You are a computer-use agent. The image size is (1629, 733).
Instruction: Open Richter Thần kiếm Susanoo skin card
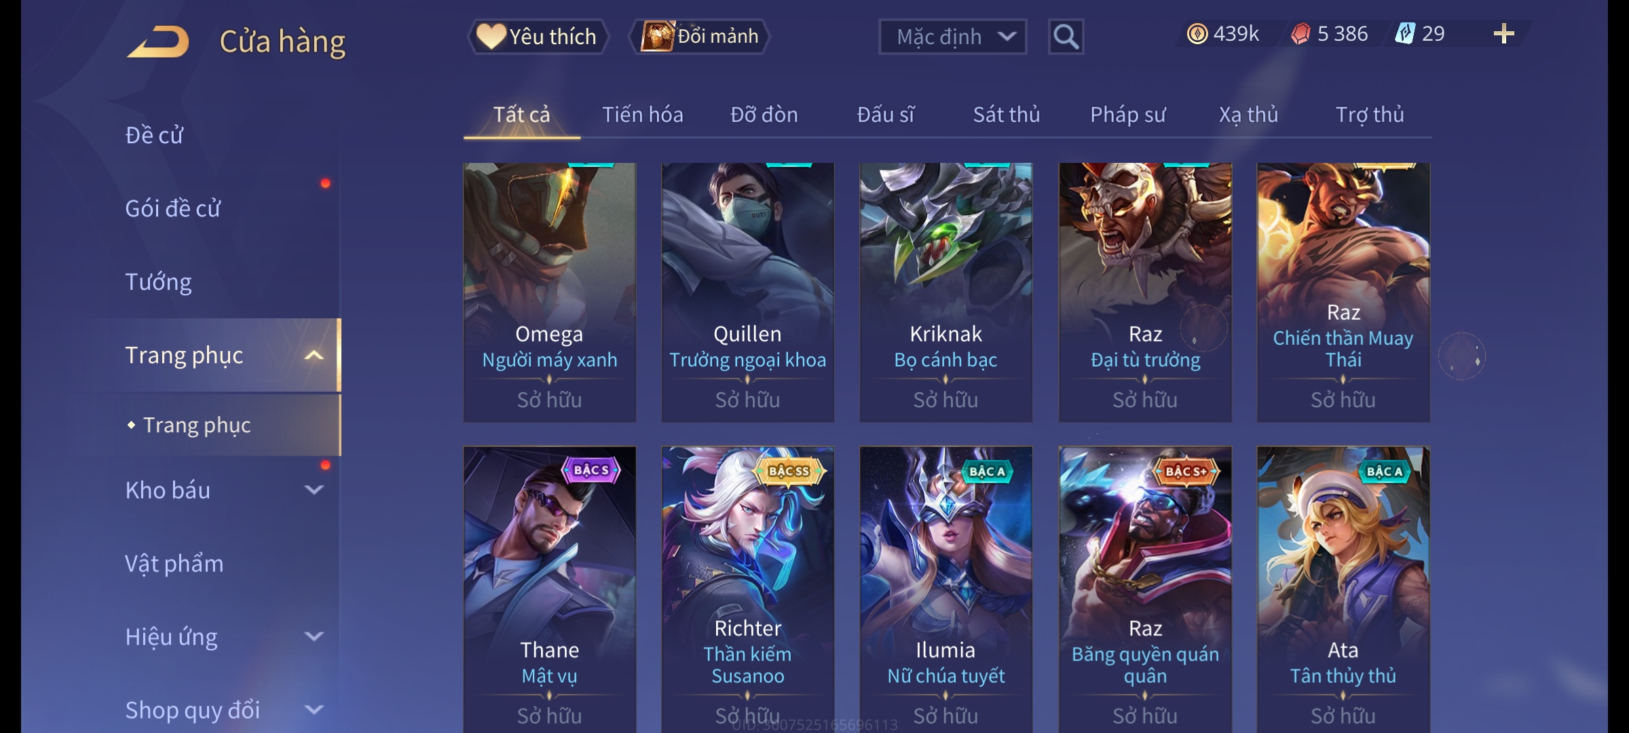point(747,589)
